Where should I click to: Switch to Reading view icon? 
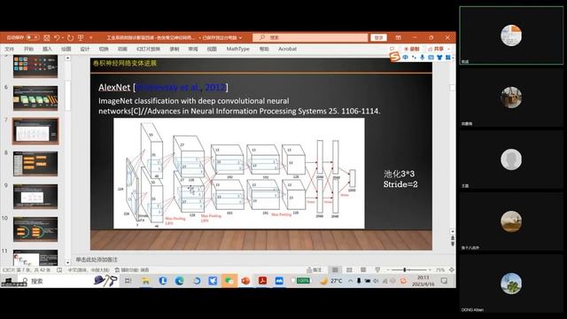(x=363, y=269)
